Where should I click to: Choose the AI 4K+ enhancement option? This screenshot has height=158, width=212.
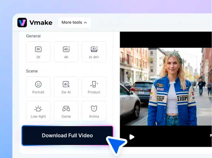(94, 52)
